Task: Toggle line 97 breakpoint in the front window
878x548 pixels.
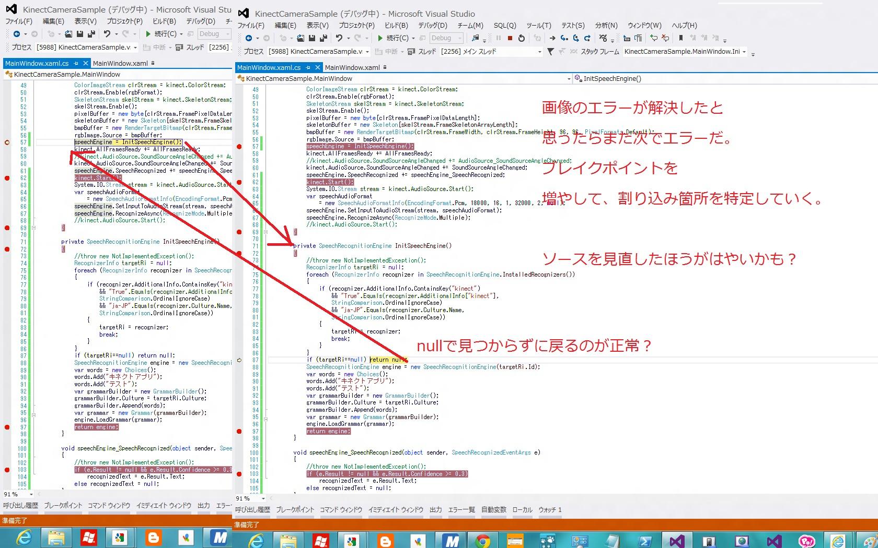Action: pyautogui.click(x=239, y=432)
